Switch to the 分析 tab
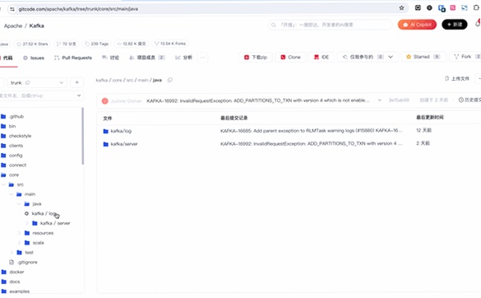This screenshot has height=298, width=481. pos(183,58)
